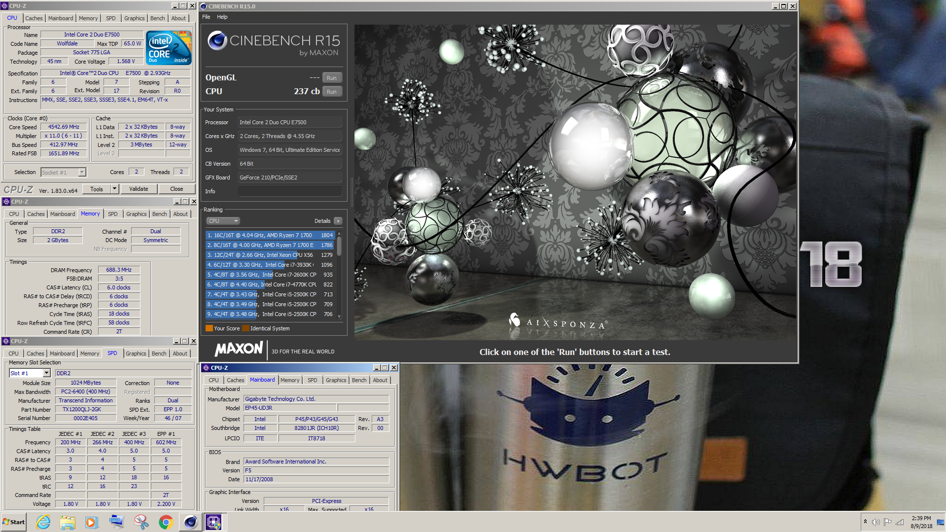This screenshot has height=532, width=946.
Task: Click the Transcend Information manufacturer field
Action: point(86,400)
